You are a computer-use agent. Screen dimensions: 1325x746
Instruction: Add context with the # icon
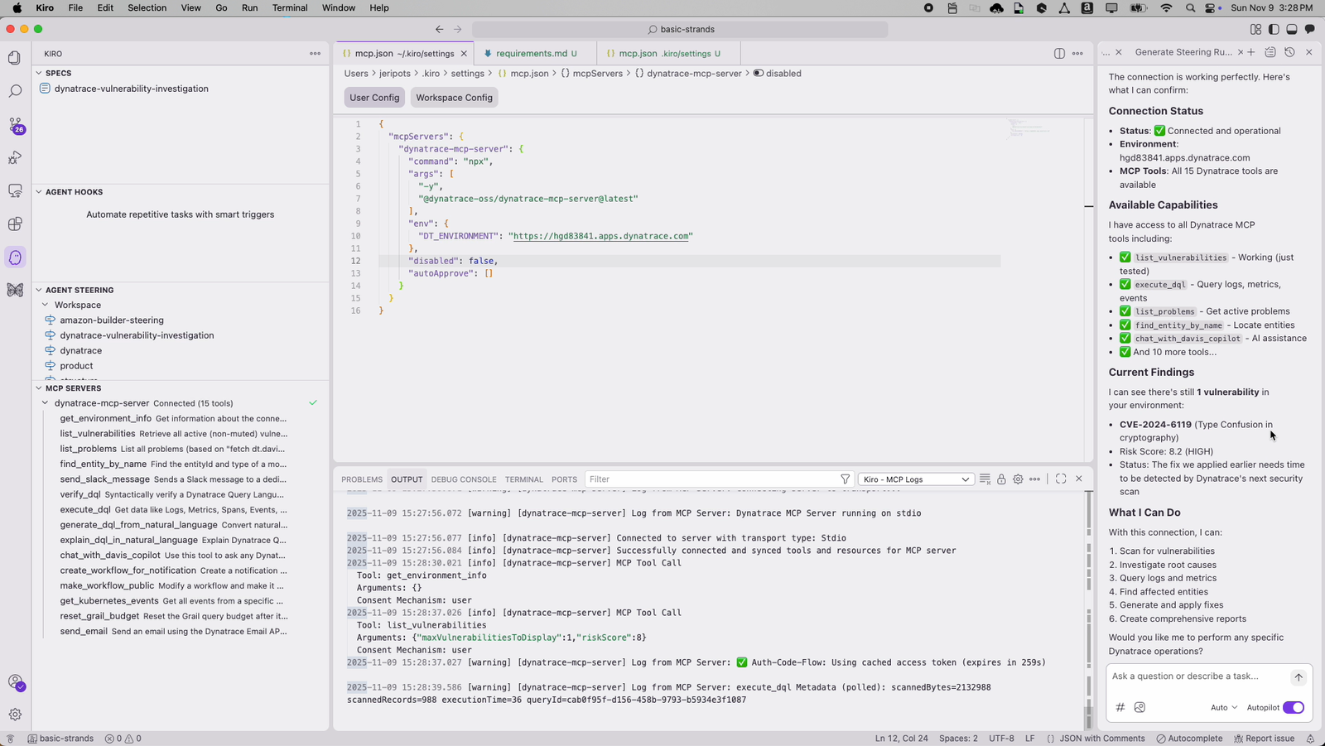pyautogui.click(x=1120, y=707)
